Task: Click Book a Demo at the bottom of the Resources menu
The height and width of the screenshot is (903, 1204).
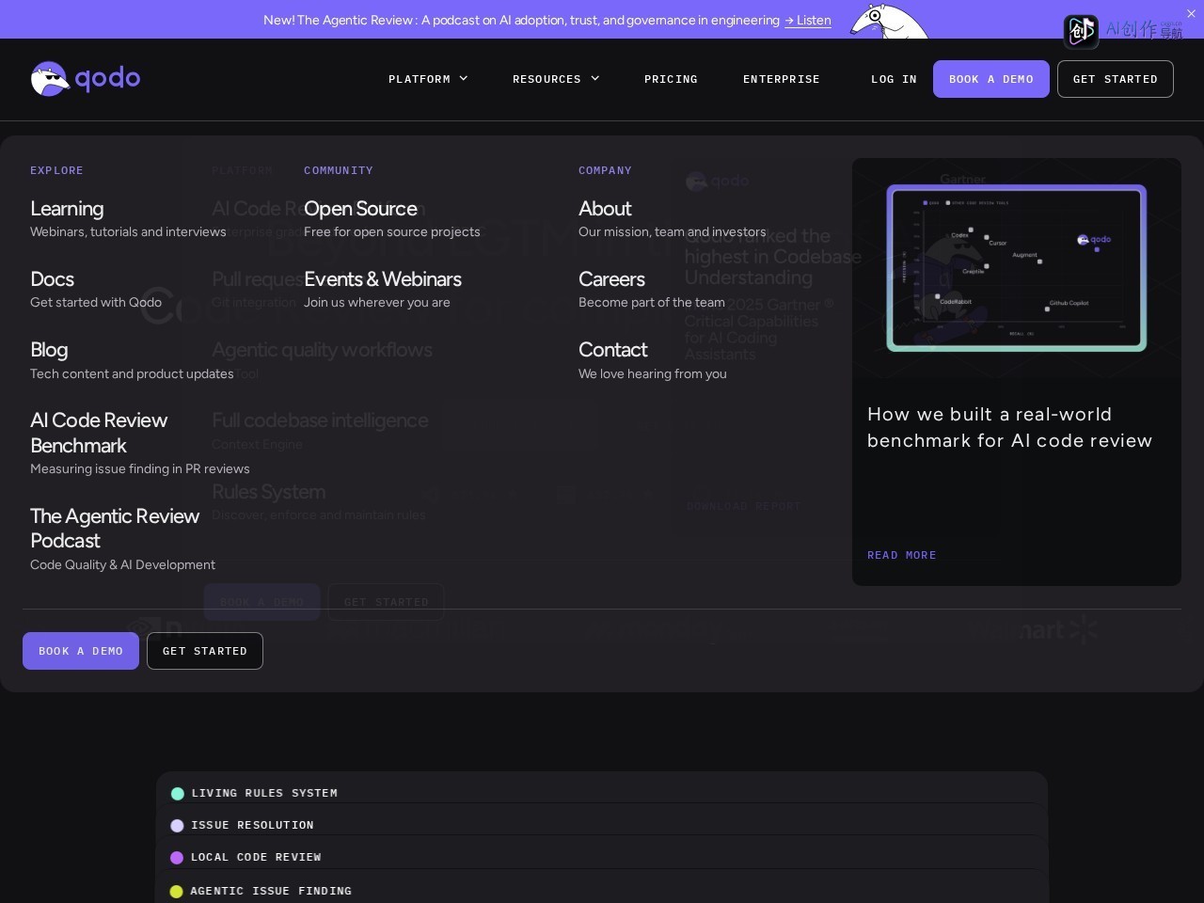Action: (81, 651)
